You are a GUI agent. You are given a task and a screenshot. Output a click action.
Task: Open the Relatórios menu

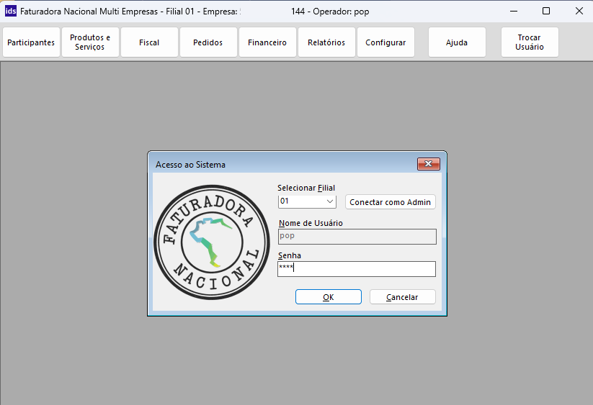coord(326,42)
